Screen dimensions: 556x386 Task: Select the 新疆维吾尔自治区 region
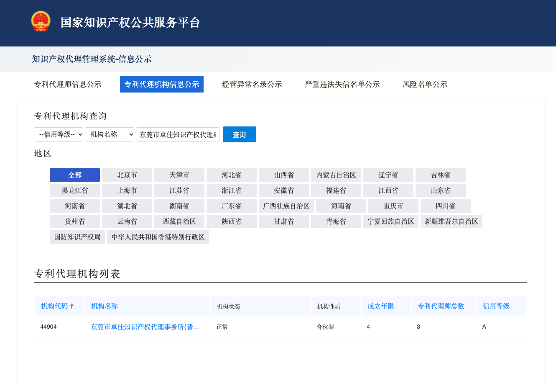451,221
